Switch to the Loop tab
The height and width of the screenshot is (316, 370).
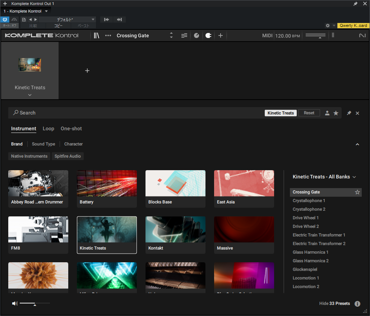tap(48, 129)
